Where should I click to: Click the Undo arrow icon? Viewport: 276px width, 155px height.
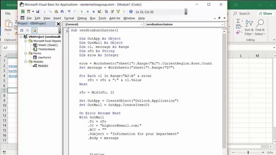(69, 12)
